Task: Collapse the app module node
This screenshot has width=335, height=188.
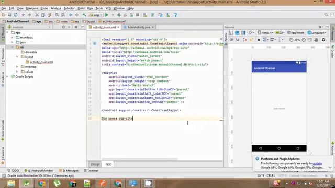Action: click(7, 32)
